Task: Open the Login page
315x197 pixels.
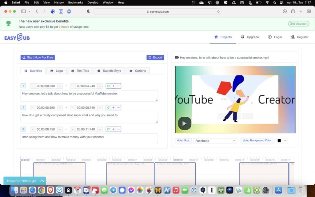Action: click(275, 37)
